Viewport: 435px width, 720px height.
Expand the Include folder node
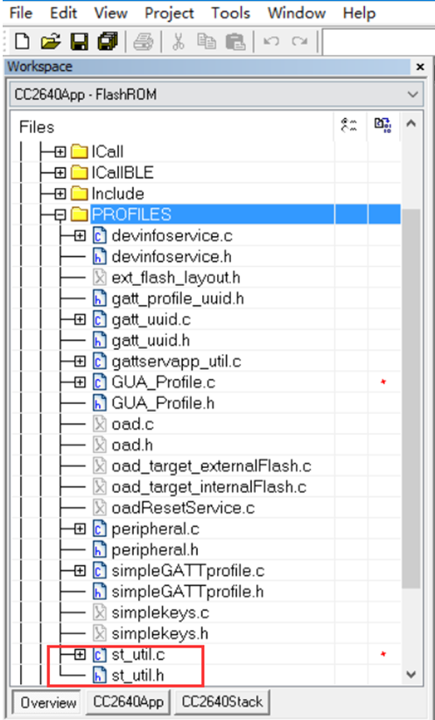point(60,193)
